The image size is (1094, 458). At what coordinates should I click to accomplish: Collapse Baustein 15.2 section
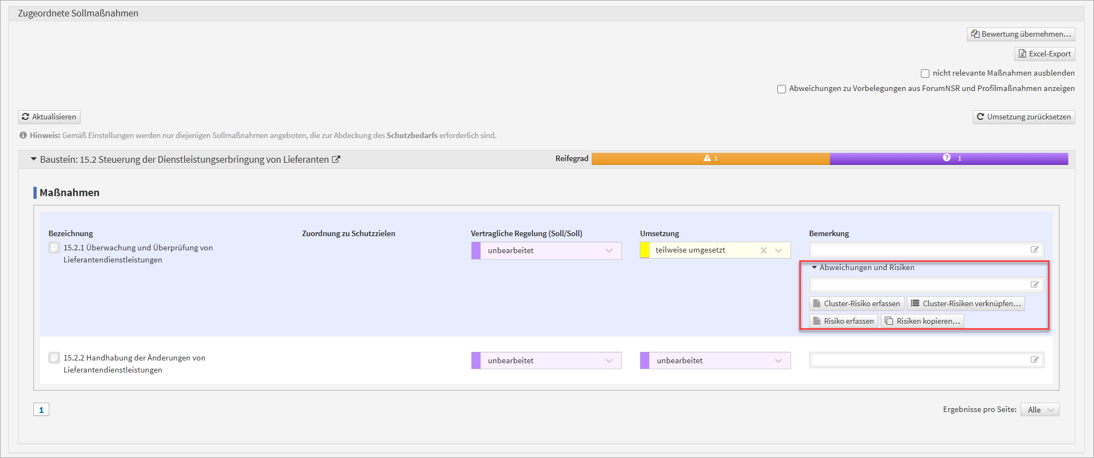33,159
